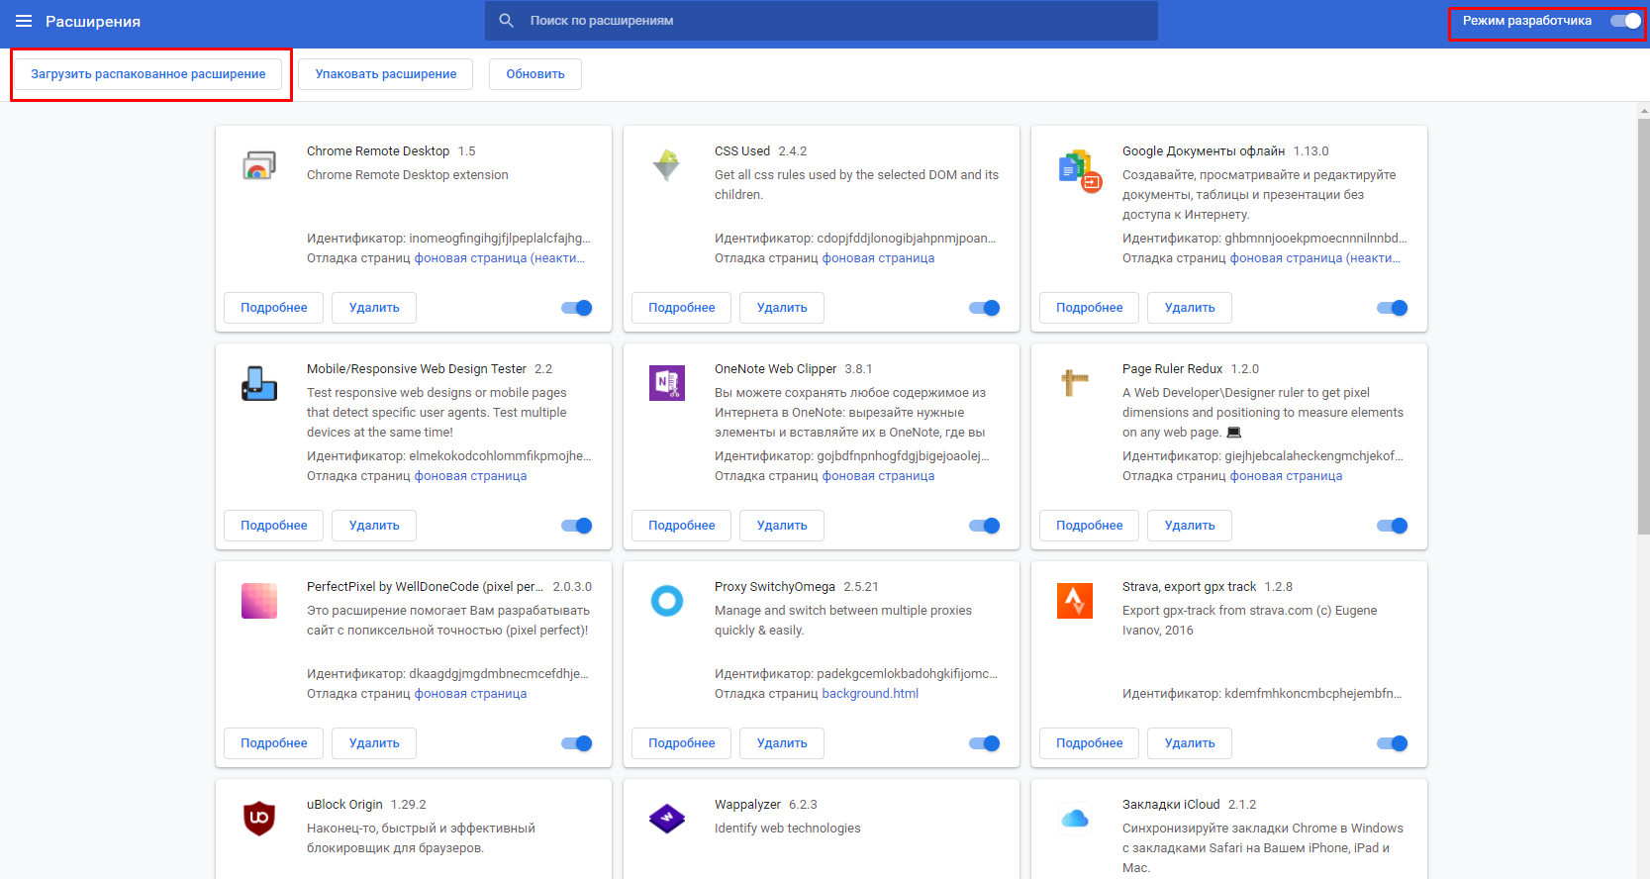Disable the Page Ruler Redux extension
The width and height of the screenshot is (1650, 879).
[x=1393, y=526]
